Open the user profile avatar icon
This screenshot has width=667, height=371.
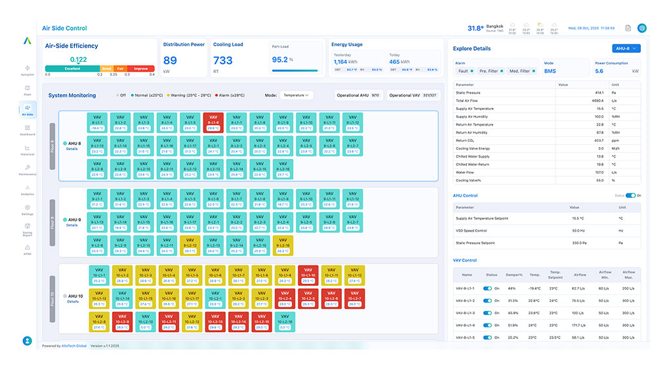coord(27,340)
